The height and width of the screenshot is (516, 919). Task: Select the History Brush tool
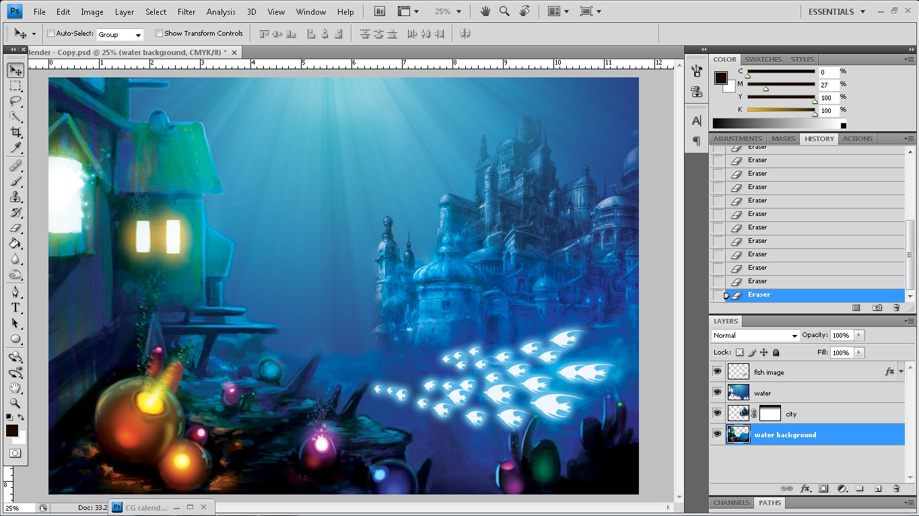(x=15, y=213)
